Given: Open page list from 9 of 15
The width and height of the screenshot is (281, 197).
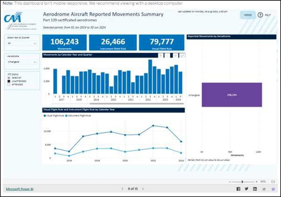Looking at the screenshot, I should pyautogui.click(x=132, y=189).
